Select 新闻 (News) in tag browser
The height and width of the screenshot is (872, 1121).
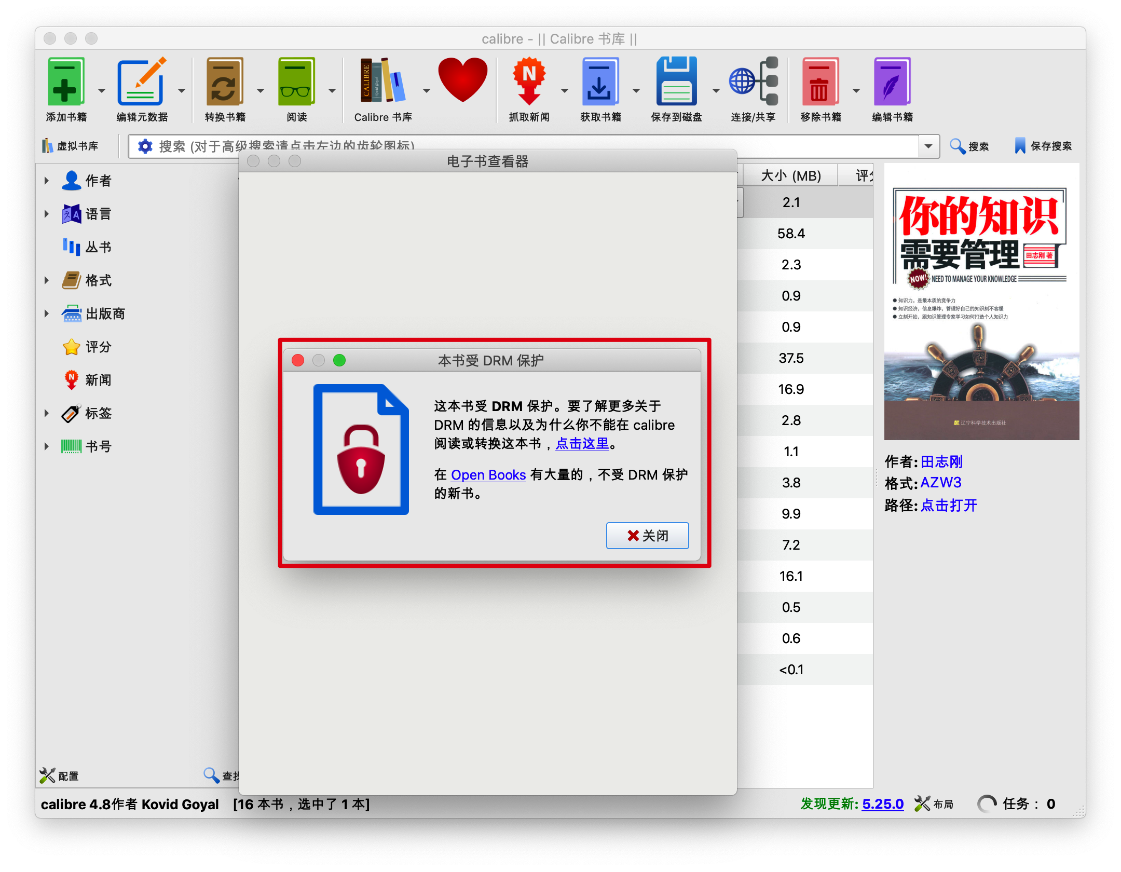98,380
